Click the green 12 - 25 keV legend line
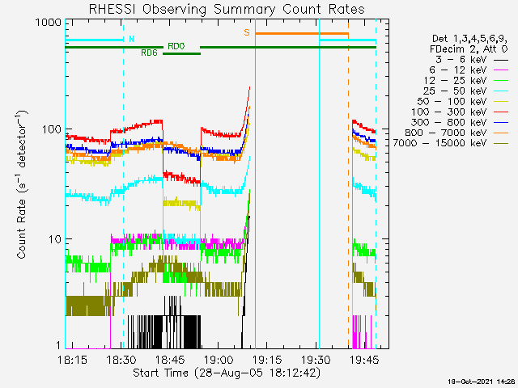Image resolution: width=518 pixels, height=388 pixels. click(x=500, y=81)
